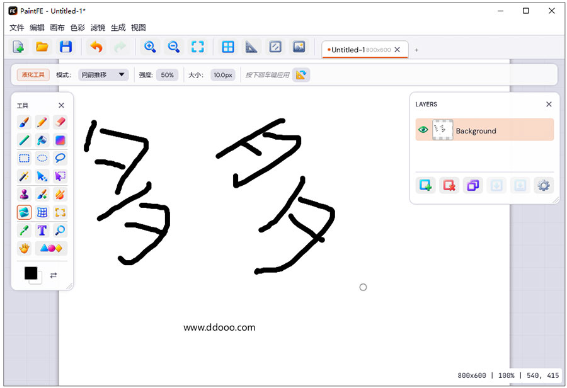Click the Background layer thumbnail

[x=442, y=130]
